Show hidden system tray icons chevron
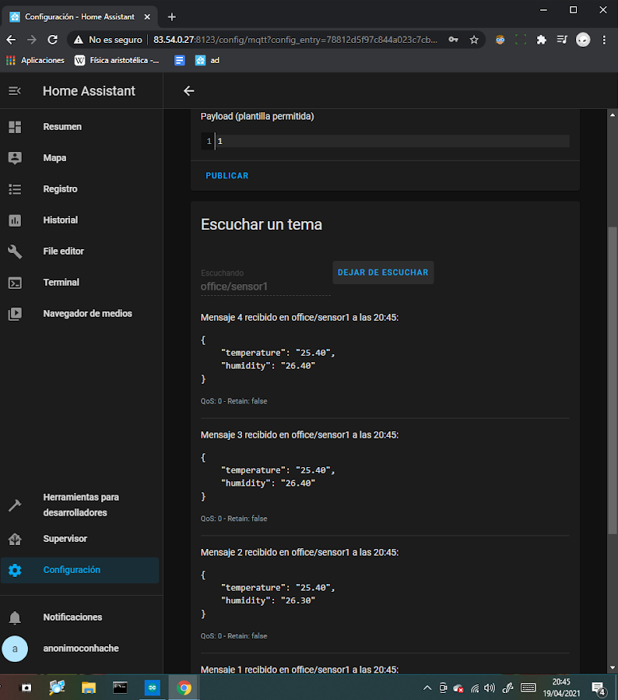The height and width of the screenshot is (700, 618). click(x=427, y=688)
